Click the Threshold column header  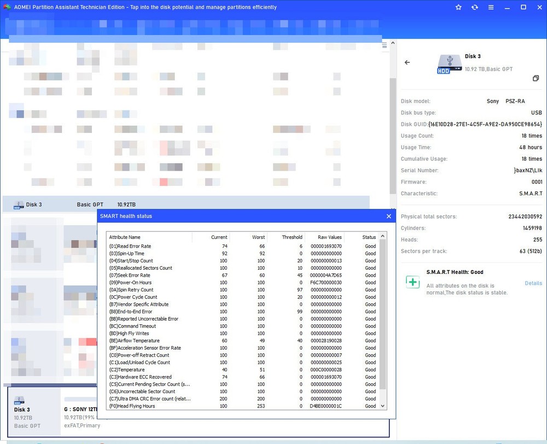coord(292,237)
